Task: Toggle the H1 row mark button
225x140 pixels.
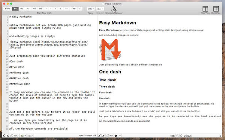Action: pos(15,9)
